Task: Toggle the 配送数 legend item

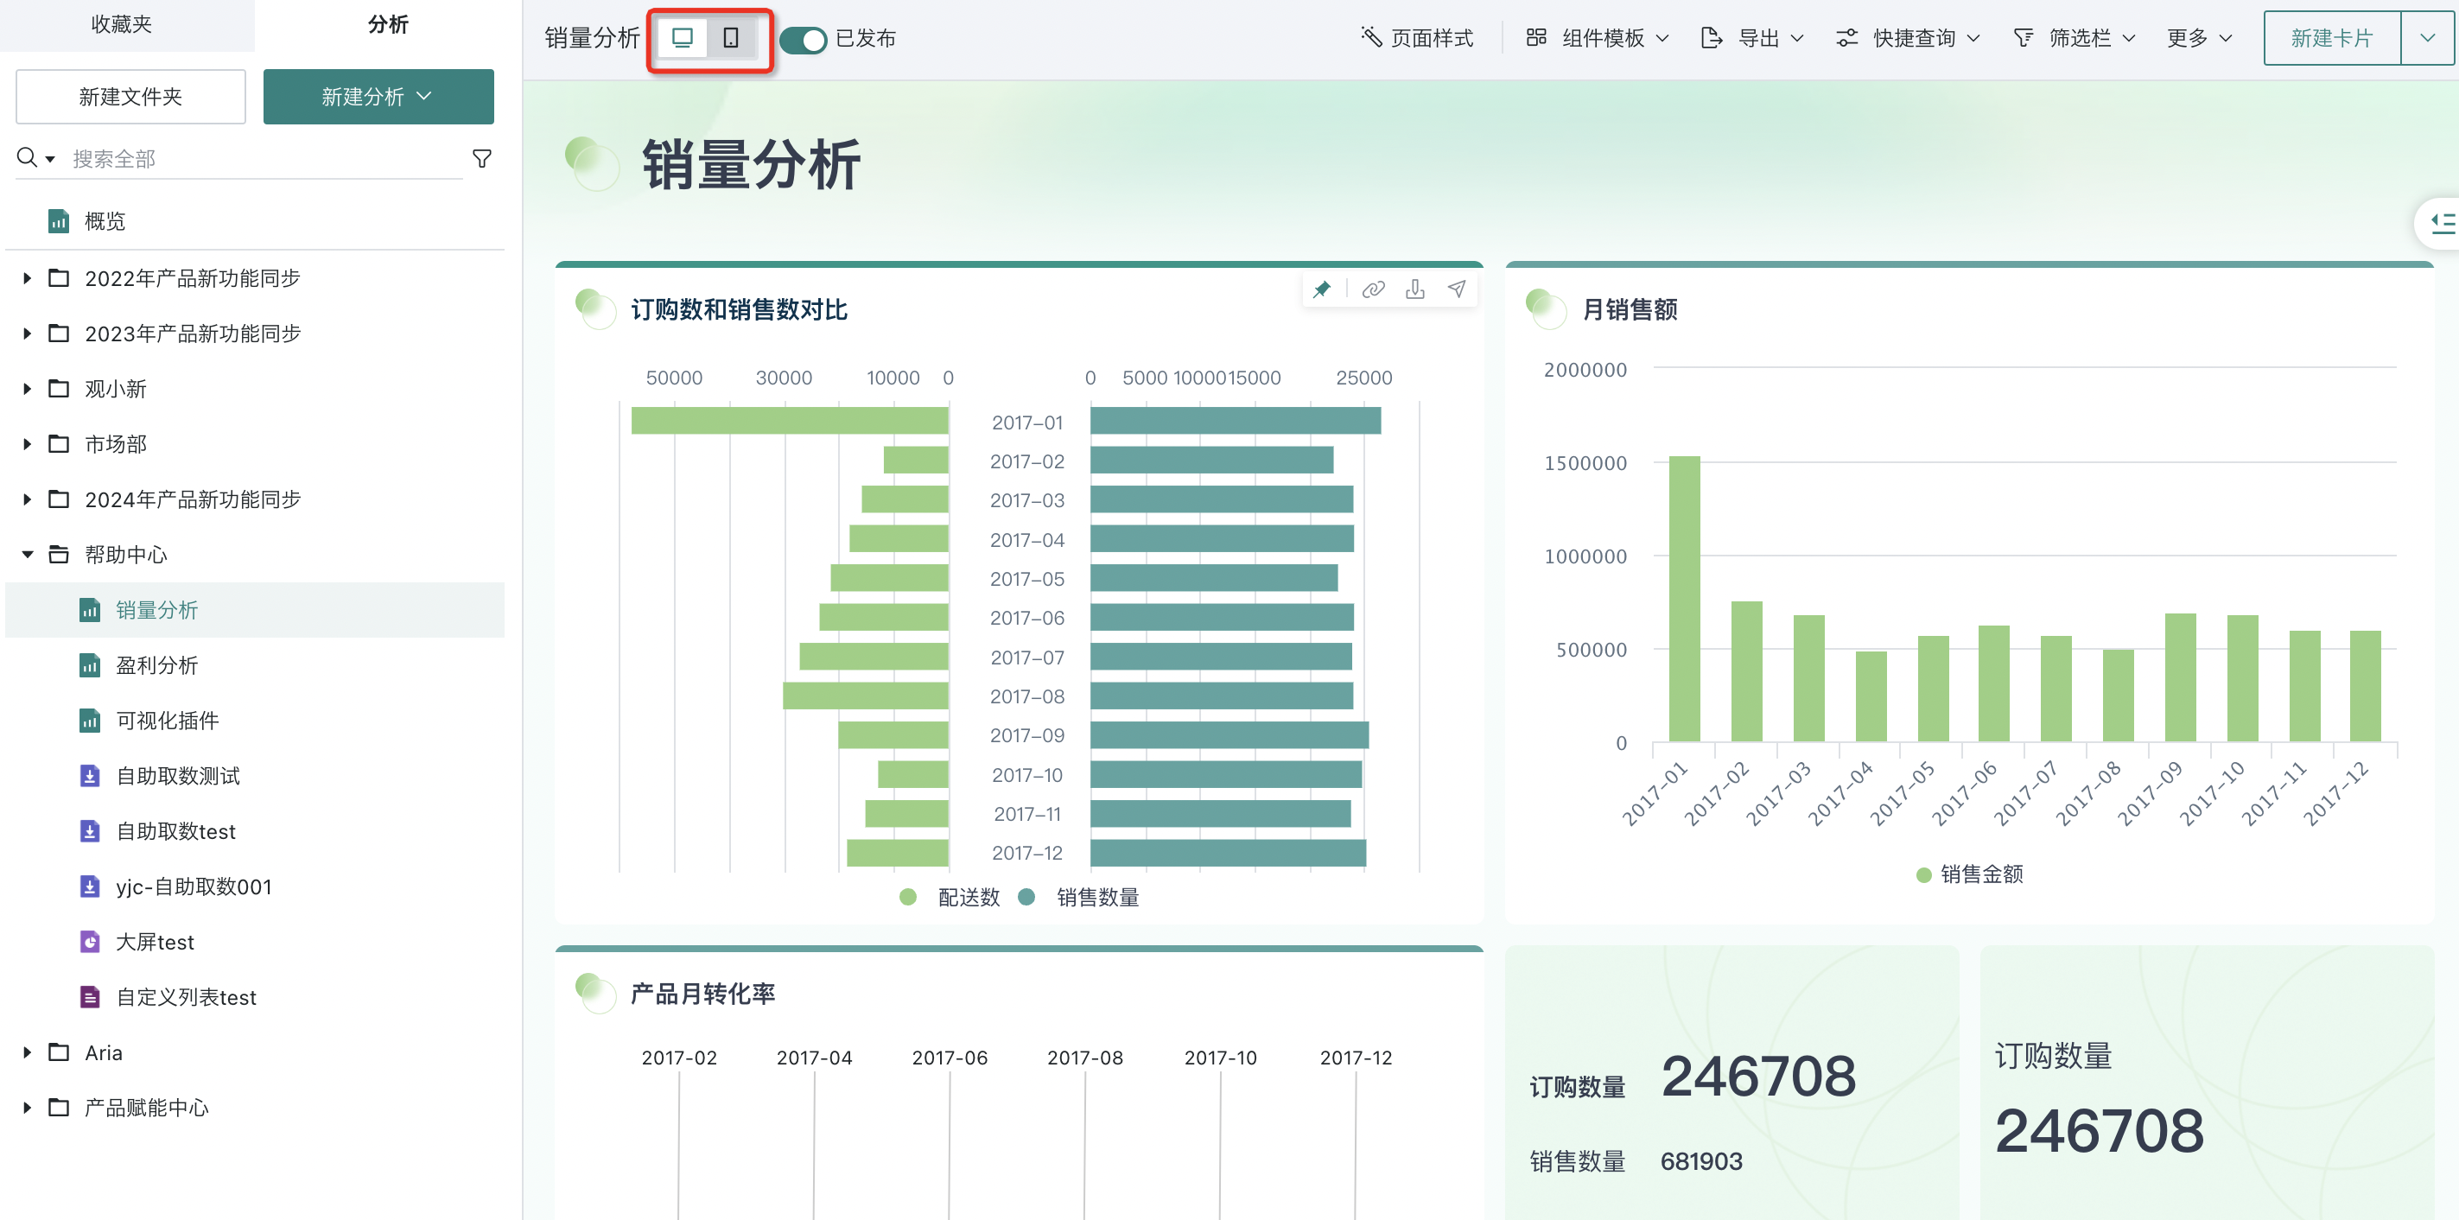Action: [950, 898]
